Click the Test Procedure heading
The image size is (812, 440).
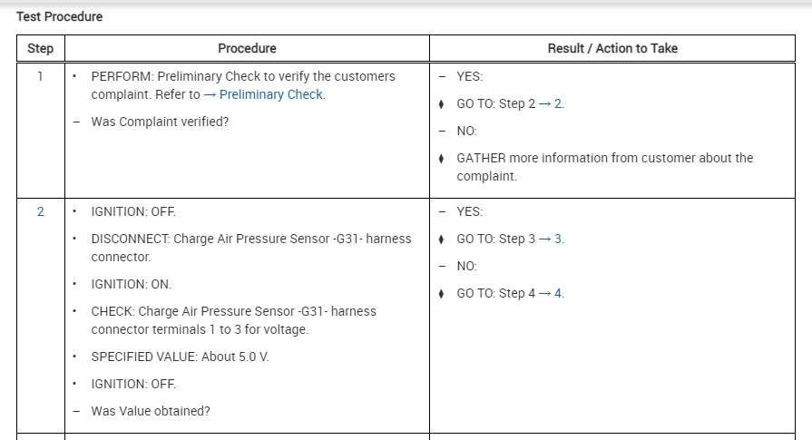pyautogui.click(x=59, y=16)
